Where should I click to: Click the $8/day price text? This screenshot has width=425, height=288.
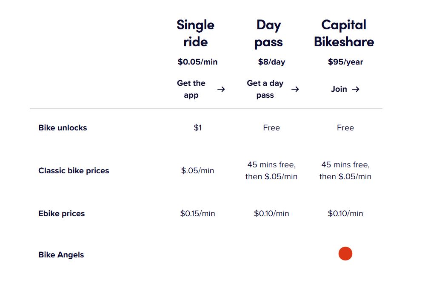(271, 62)
